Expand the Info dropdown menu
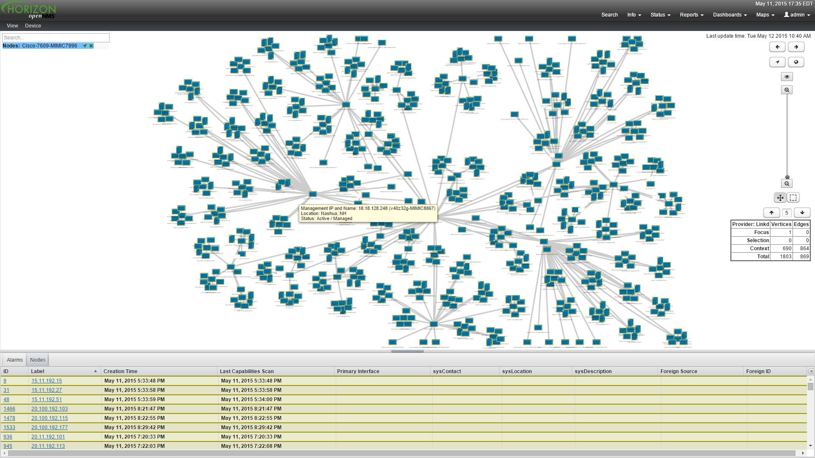815x458 pixels. pyautogui.click(x=634, y=15)
